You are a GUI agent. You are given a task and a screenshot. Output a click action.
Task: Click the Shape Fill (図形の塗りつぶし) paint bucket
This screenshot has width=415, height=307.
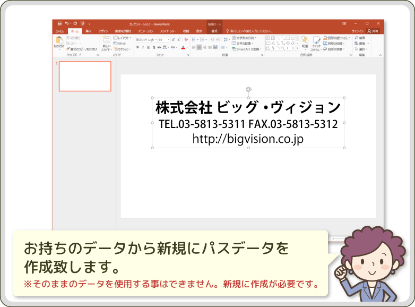[x=325, y=38]
